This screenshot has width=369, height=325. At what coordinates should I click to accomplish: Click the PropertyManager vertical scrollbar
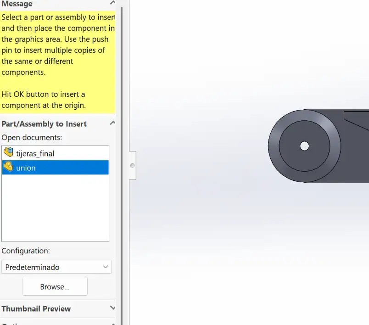click(x=122, y=165)
